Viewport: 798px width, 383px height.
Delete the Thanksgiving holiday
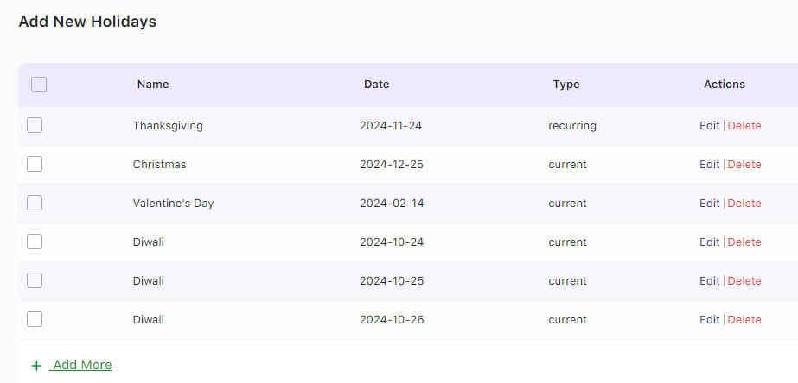[x=744, y=126]
